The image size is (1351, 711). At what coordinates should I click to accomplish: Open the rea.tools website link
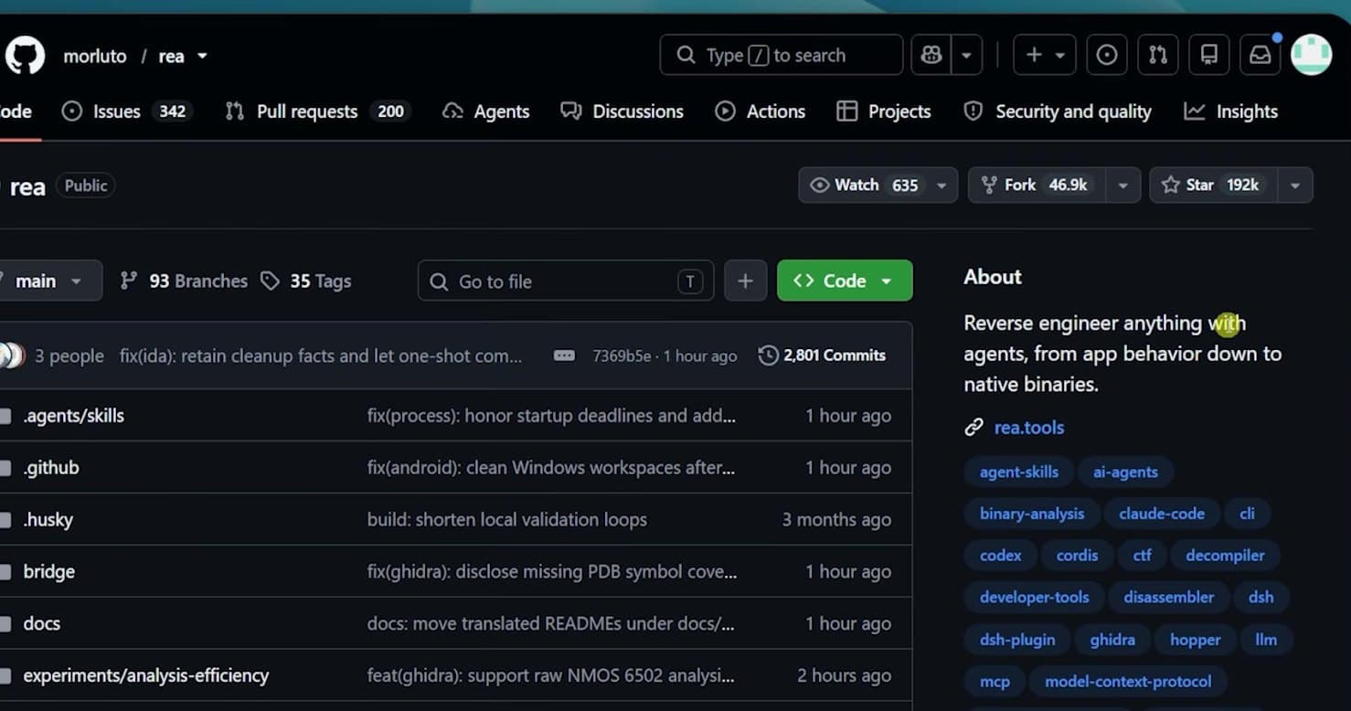(x=1029, y=428)
